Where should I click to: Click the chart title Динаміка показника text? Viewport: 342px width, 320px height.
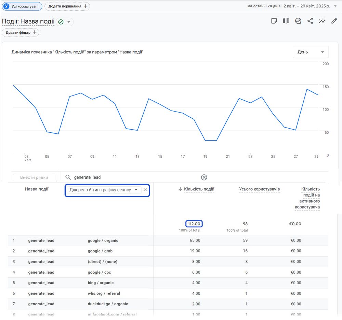point(77,52)
